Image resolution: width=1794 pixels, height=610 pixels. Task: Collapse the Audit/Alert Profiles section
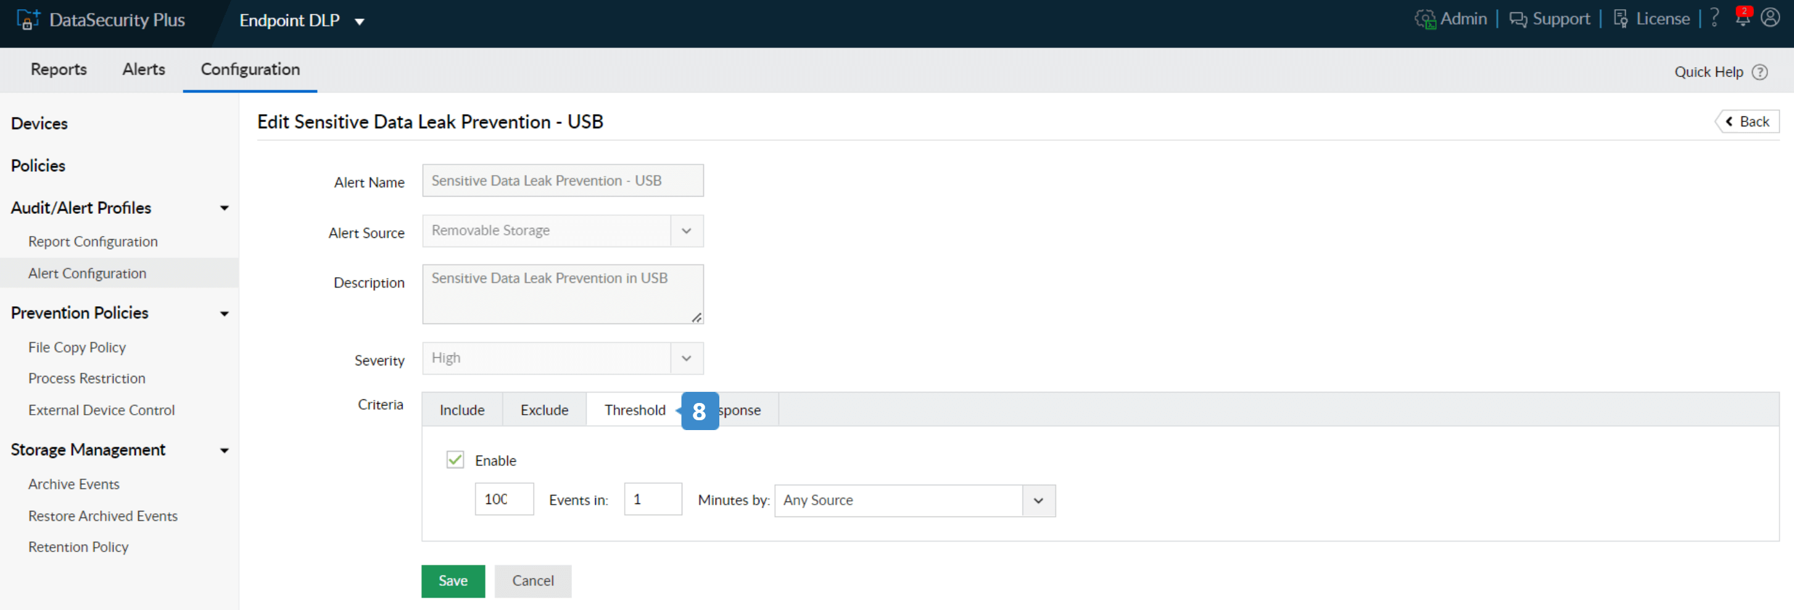click(x=225, y=209)
